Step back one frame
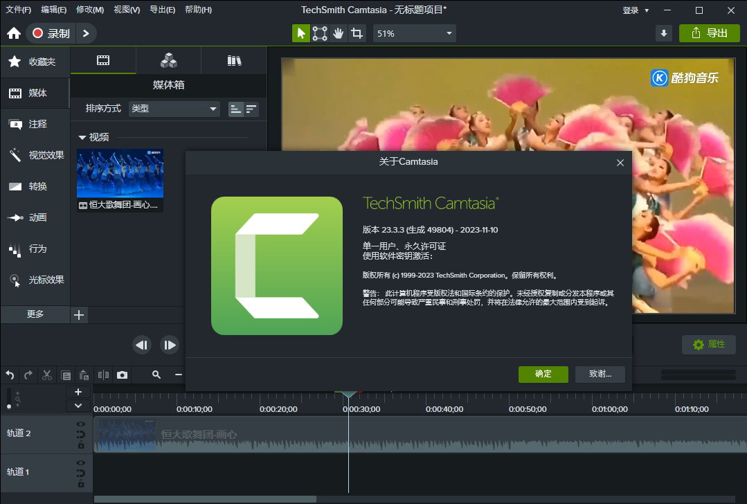The image size is (747, 504). tap(141, 345)
